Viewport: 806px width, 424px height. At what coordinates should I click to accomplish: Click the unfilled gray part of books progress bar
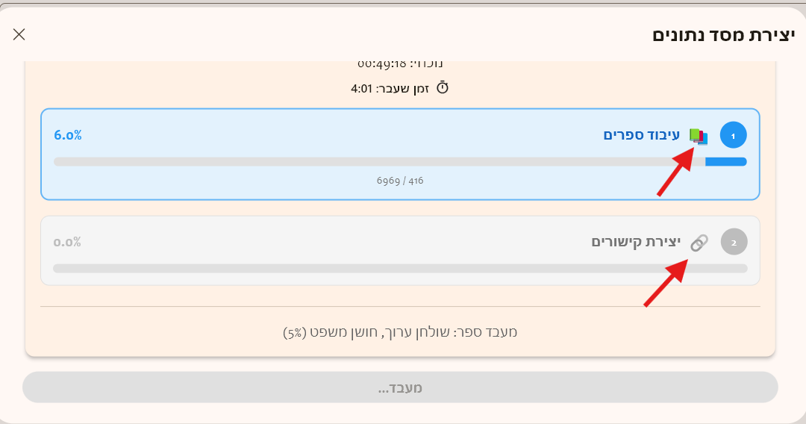tap(373, 162)
